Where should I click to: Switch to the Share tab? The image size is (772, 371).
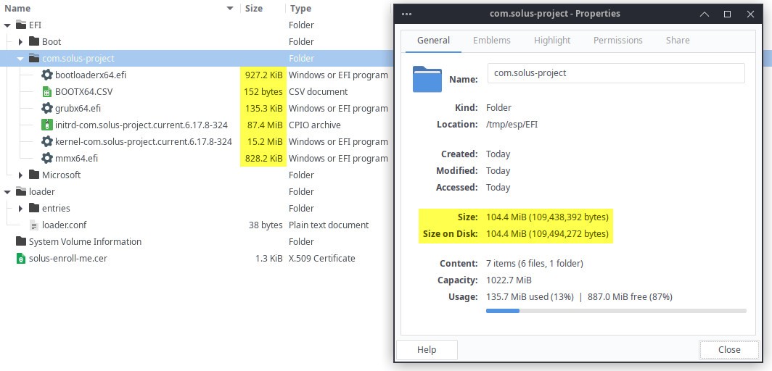678,41
